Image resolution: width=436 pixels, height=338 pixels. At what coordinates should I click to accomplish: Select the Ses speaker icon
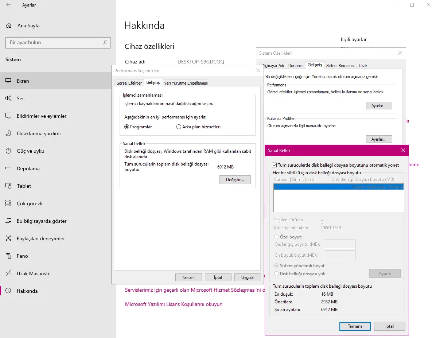click(x=8, y=98)
